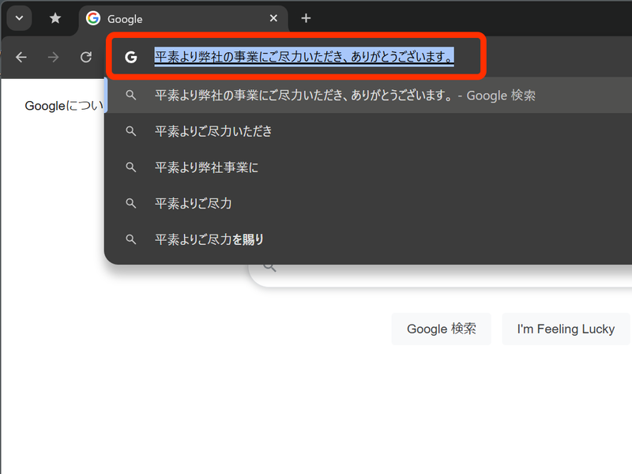Click the magnifying glass inside Google's search box
The image size is (632, 474).
pyautogui.click(x=269, y=266)
